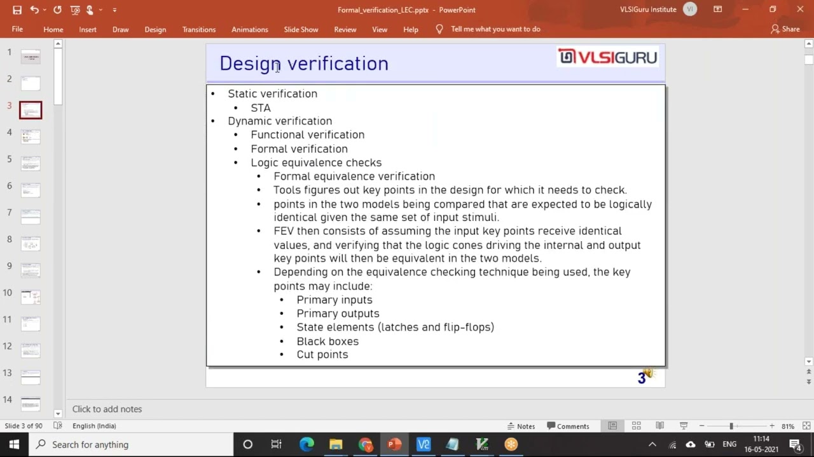
Task: Switch to the Review tab
Action: pyautogui.click(x=345, y=29)
